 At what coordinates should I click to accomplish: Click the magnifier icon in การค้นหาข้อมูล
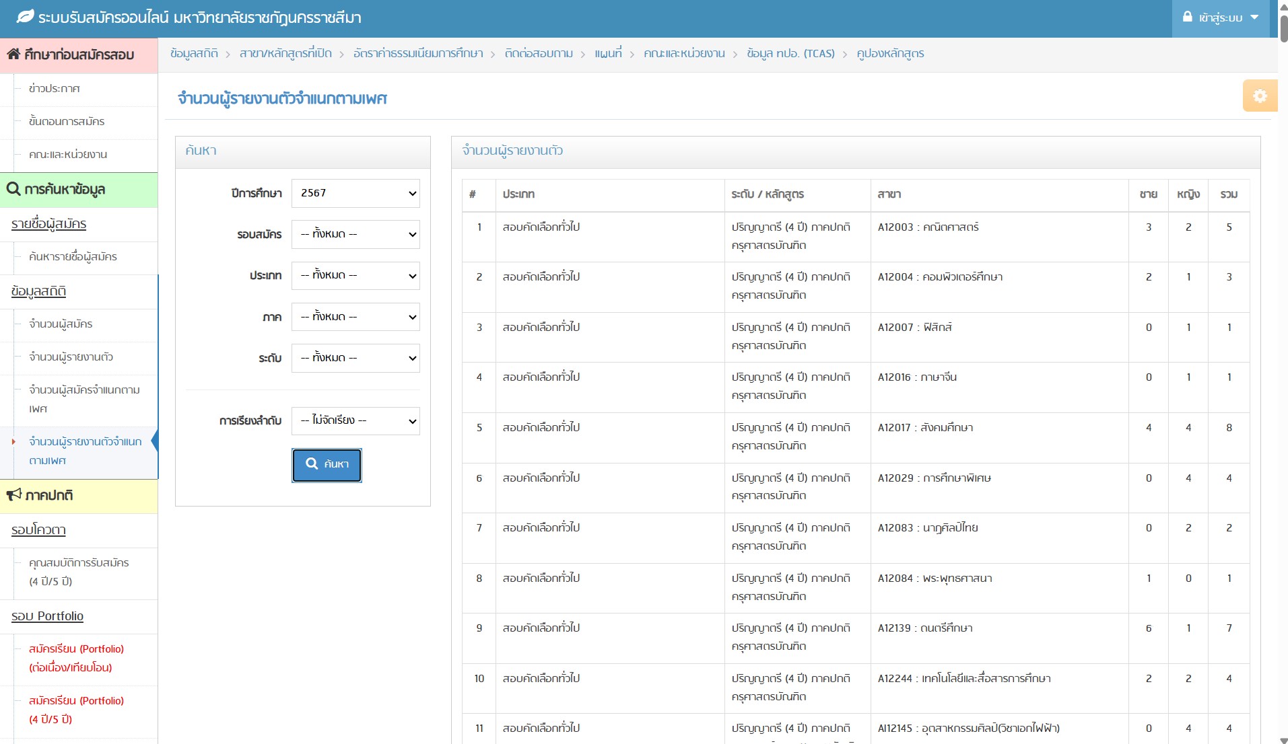coord(13,189)
